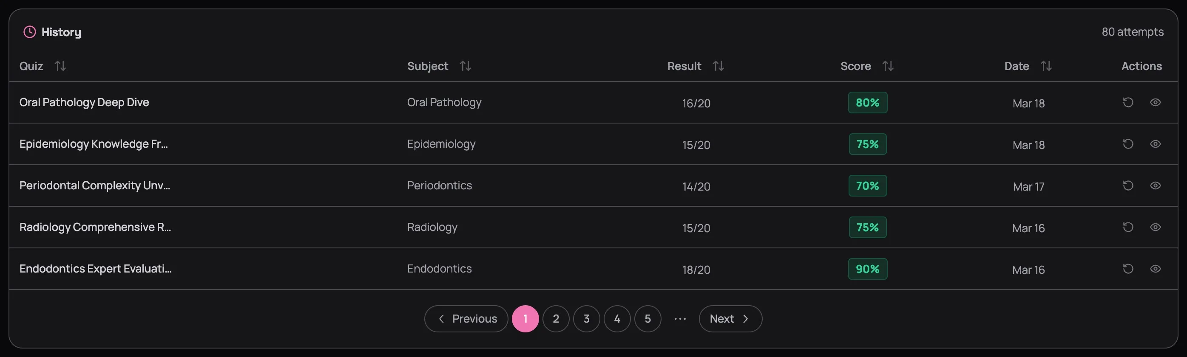1187x357 pixels.
Task: View details of the Oral Pathology Deep Dive attempt
Action: (1156, 102)
